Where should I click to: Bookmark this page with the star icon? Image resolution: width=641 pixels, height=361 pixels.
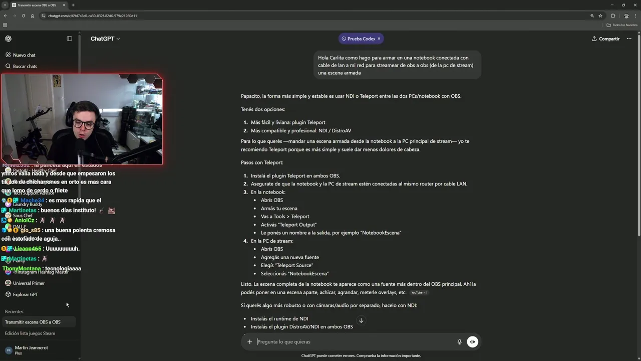point(600,16)
